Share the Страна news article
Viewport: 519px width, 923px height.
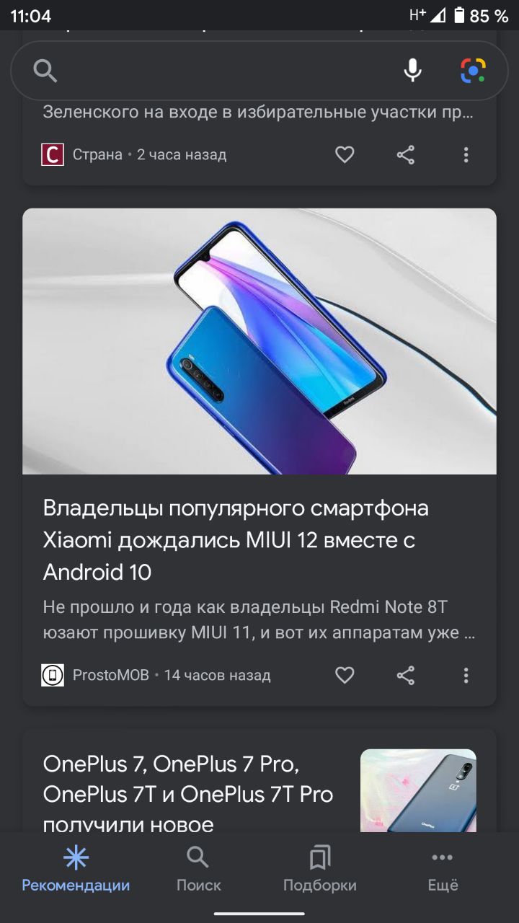point(406,154)
